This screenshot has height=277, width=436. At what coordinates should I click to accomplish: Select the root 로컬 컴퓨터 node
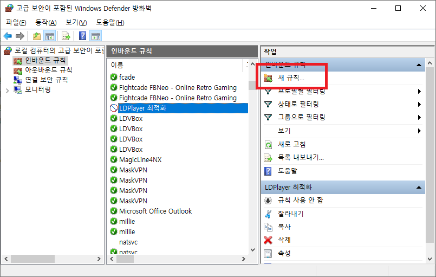coord(59,50)
